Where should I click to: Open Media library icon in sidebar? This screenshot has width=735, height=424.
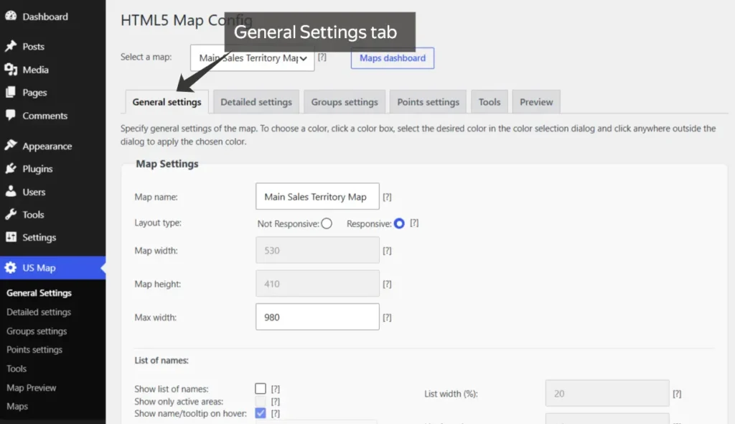pos(11,70)
